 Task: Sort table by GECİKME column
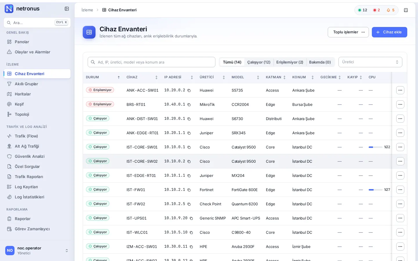tap(331, 77)
